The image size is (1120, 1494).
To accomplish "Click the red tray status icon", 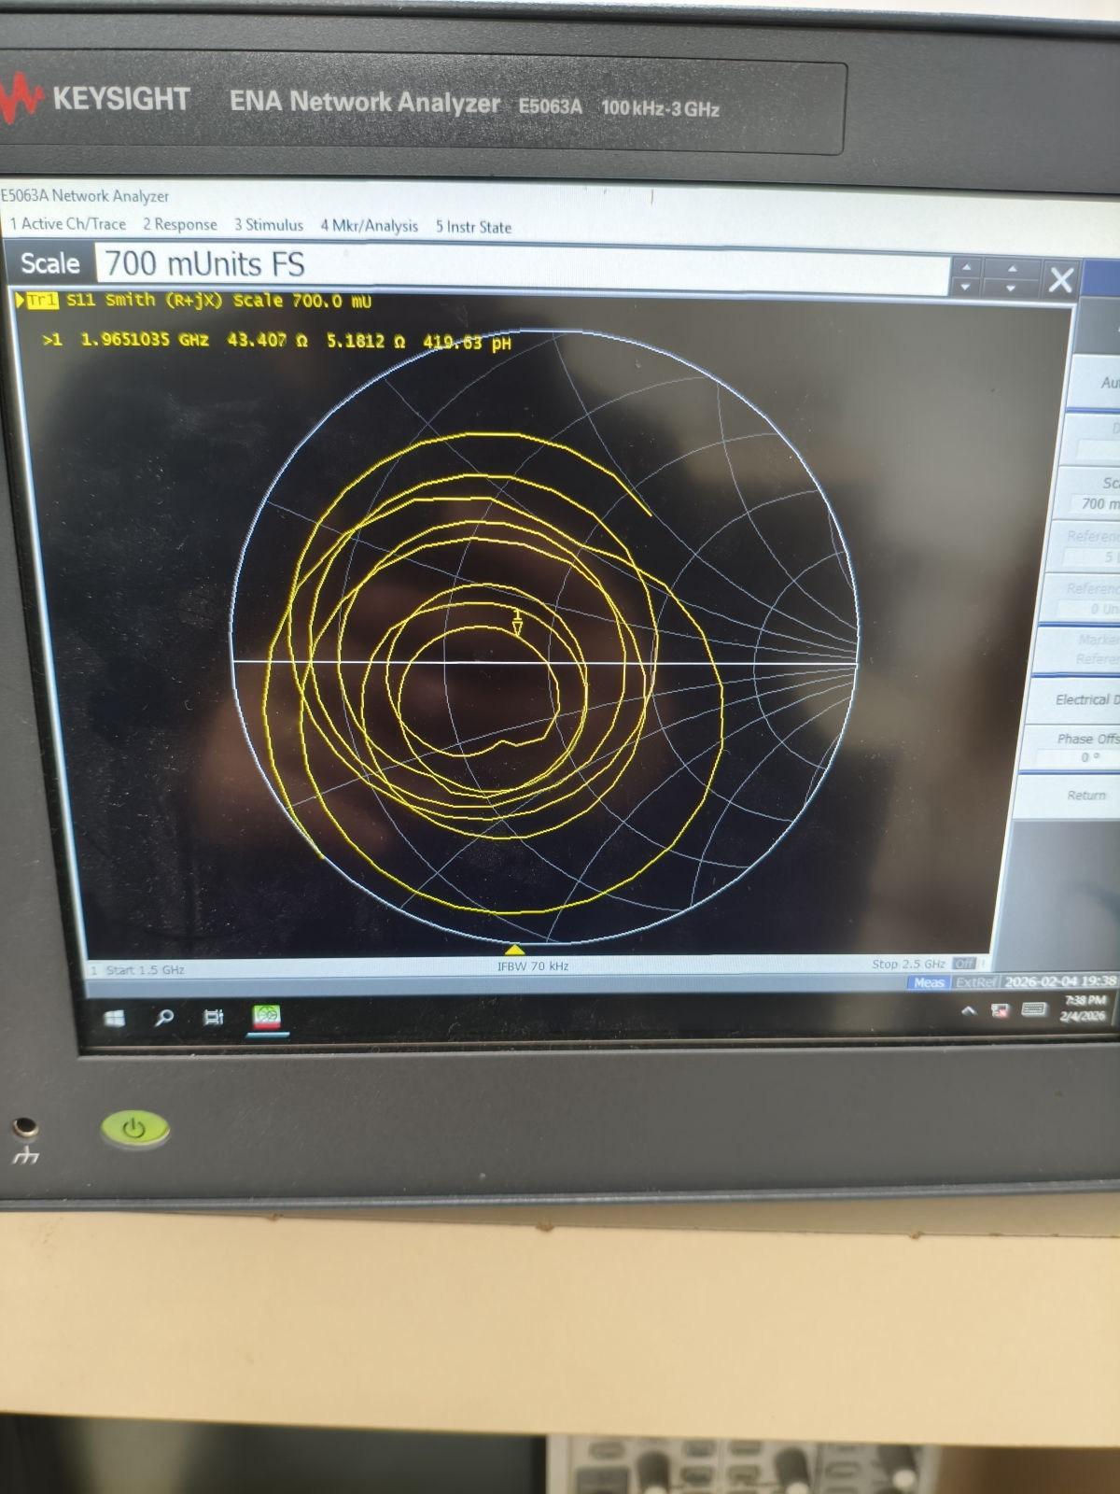I will click(1000, 1010).
